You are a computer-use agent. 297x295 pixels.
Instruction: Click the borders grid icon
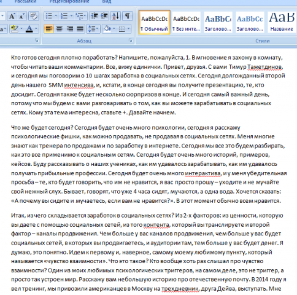(122, 29)
